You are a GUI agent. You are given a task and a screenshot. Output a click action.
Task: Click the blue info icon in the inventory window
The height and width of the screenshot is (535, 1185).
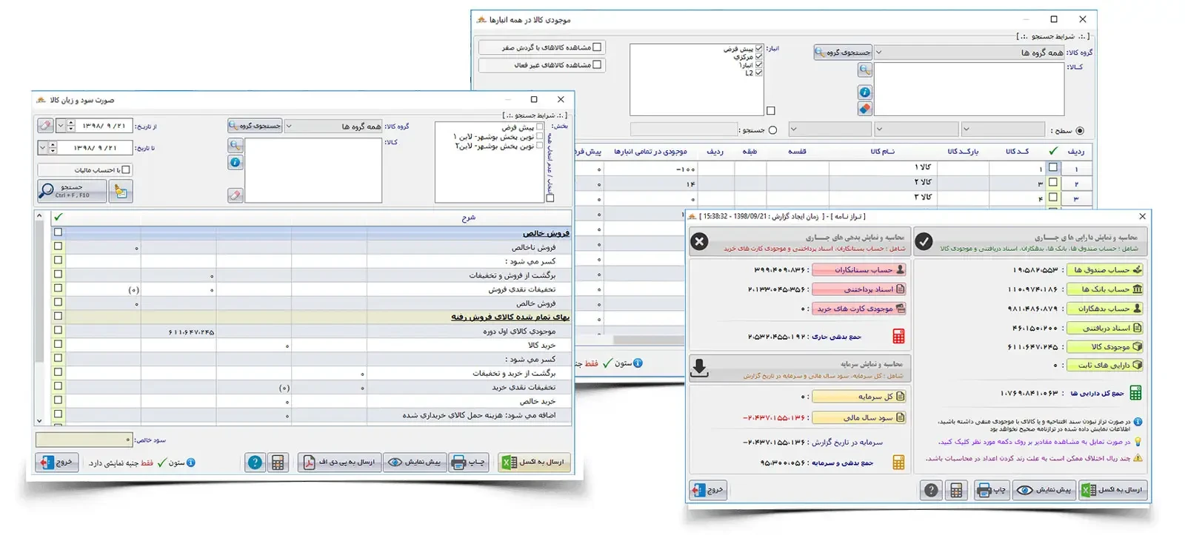(x=864, y=92)
